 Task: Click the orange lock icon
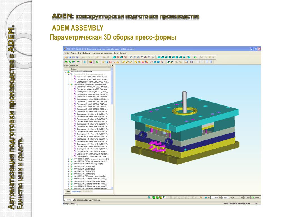(118, 62)
